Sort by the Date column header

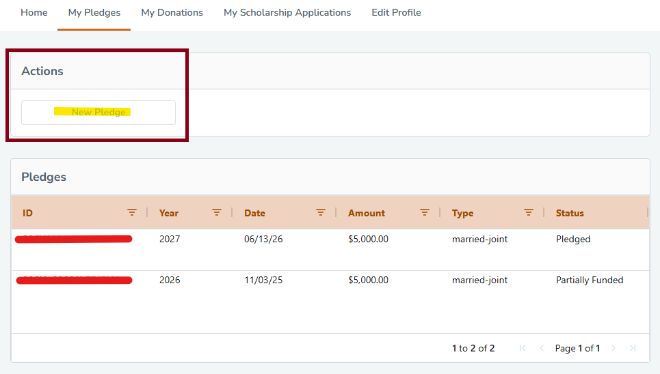pos(254,213)
